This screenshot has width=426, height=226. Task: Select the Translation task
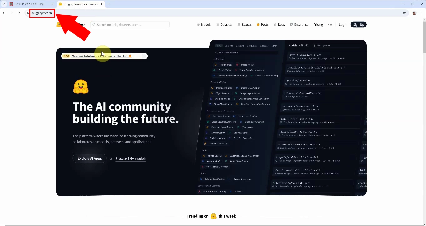coord(245,127)
